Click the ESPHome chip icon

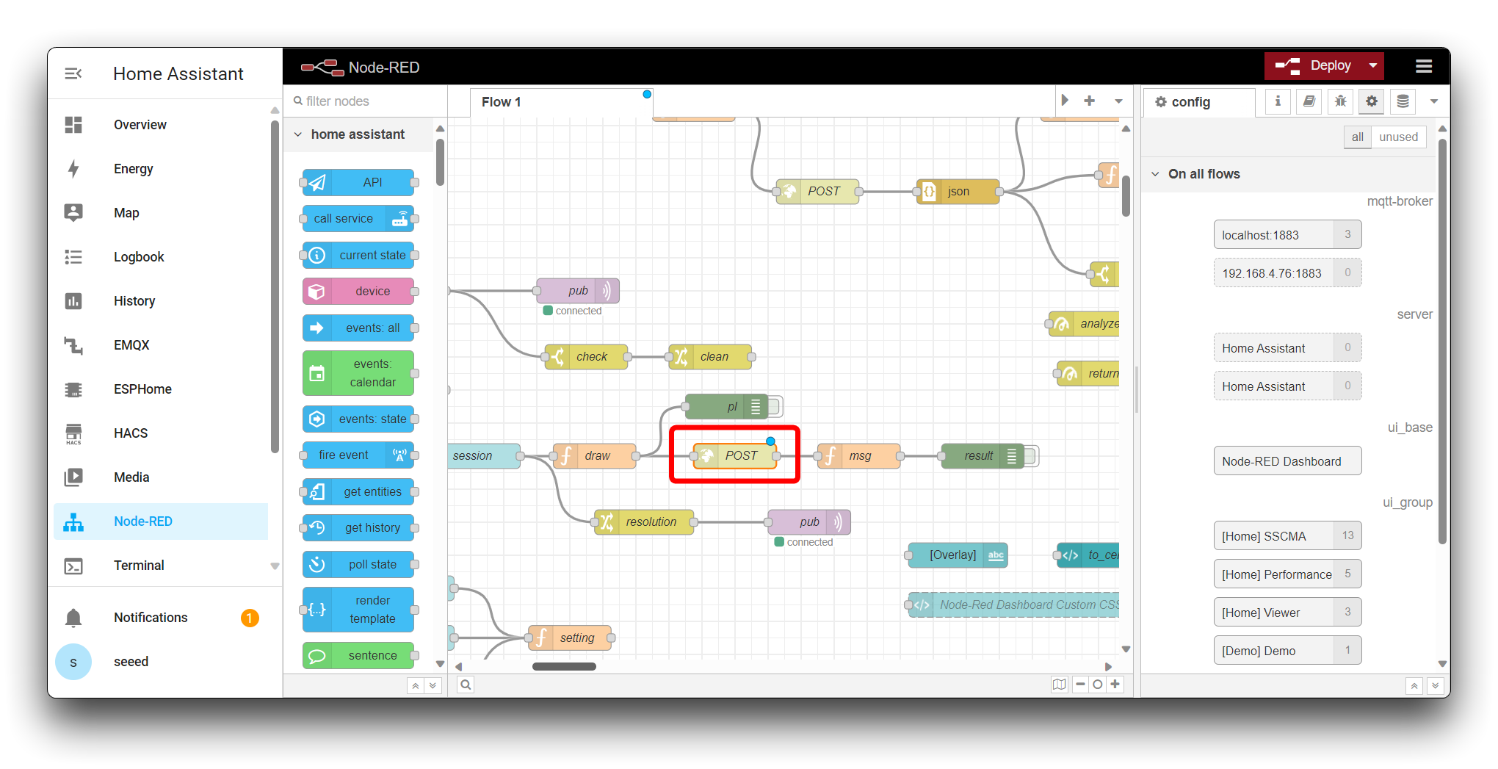coord(73,389)
